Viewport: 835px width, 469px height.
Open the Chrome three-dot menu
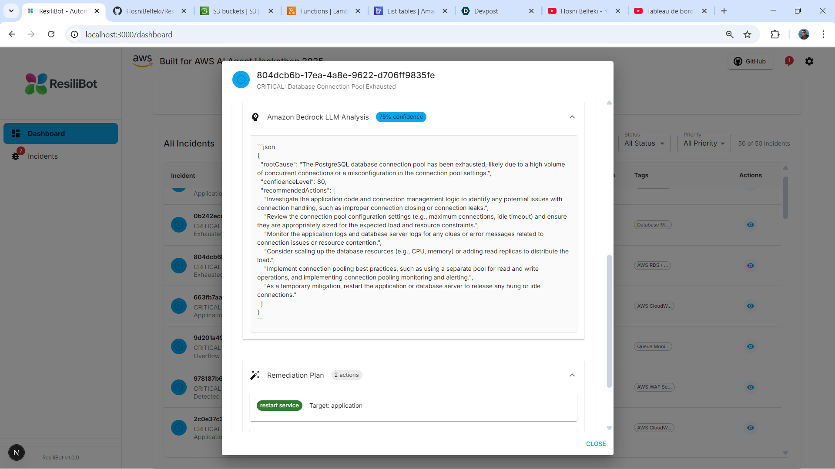pos(823,34)
